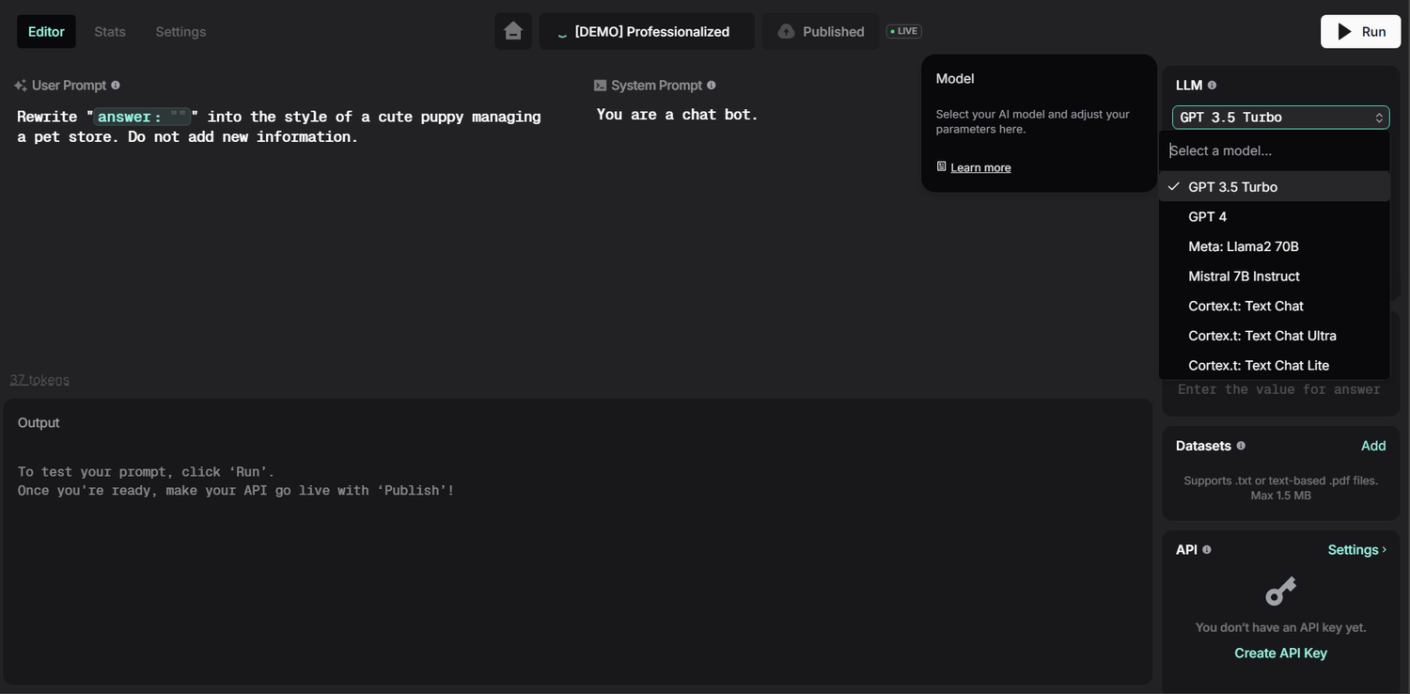Click the Create API Key link
This screenshot has height=694, width=1410.
[x=1280, y=652]
